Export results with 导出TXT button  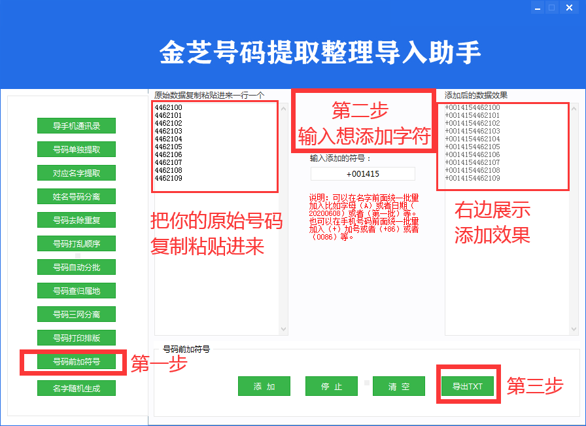[468, 386]
